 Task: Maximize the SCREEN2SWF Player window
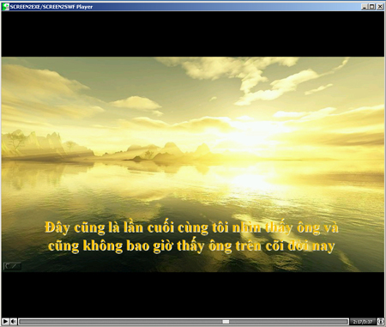click(371, 7)
